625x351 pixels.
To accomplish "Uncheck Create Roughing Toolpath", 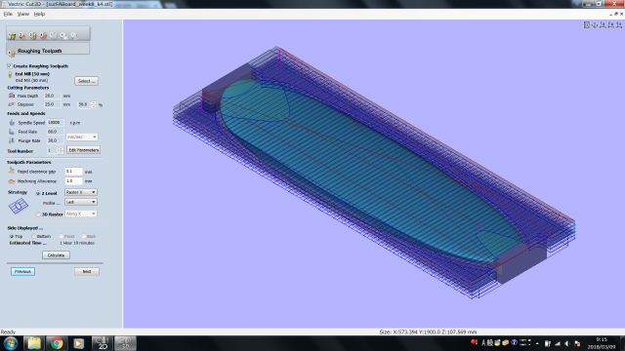I will 10,66.
